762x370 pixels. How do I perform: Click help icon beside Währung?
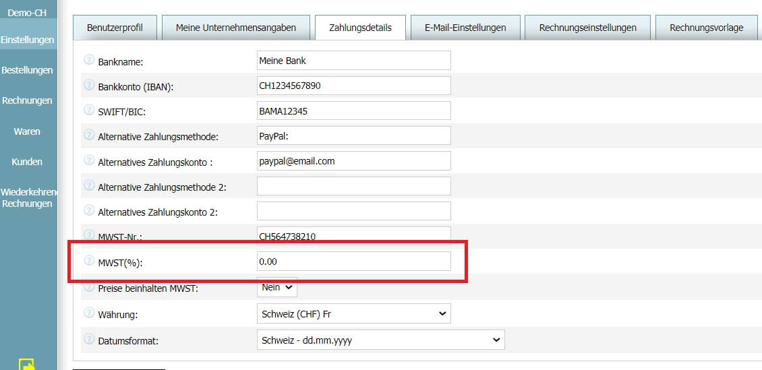pos(89,313)
